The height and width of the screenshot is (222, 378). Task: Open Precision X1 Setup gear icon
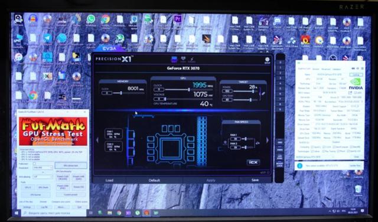[267, 60]
